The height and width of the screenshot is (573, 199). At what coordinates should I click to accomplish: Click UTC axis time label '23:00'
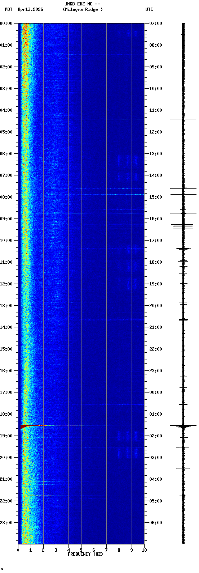(155, 371)
